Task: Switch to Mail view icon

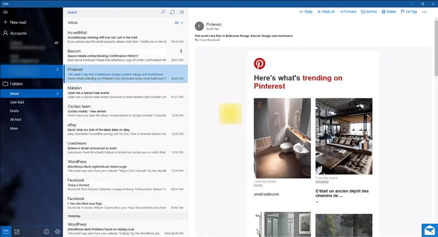Action: 6,232
